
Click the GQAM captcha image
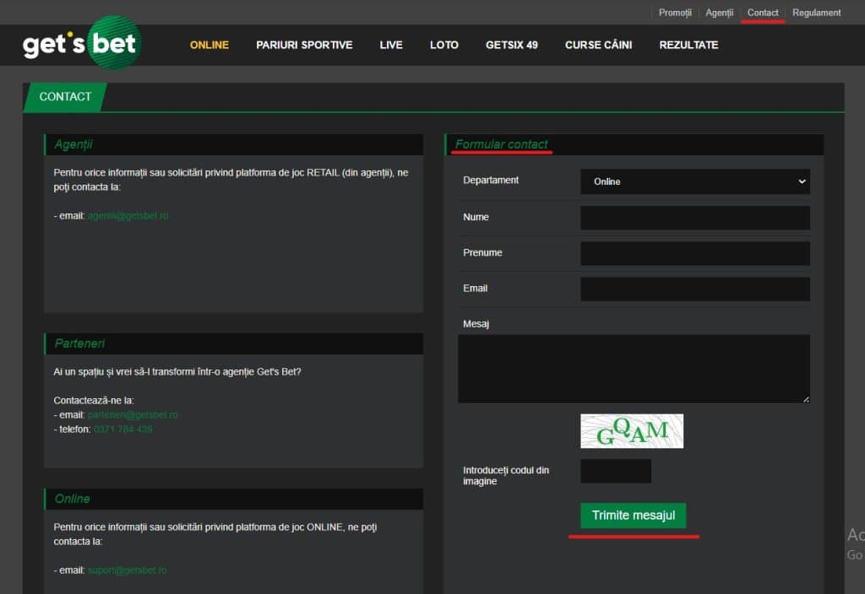coord(632,431)
